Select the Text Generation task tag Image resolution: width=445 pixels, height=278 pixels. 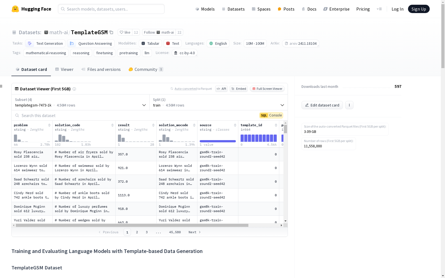click(x=45, y=43)
